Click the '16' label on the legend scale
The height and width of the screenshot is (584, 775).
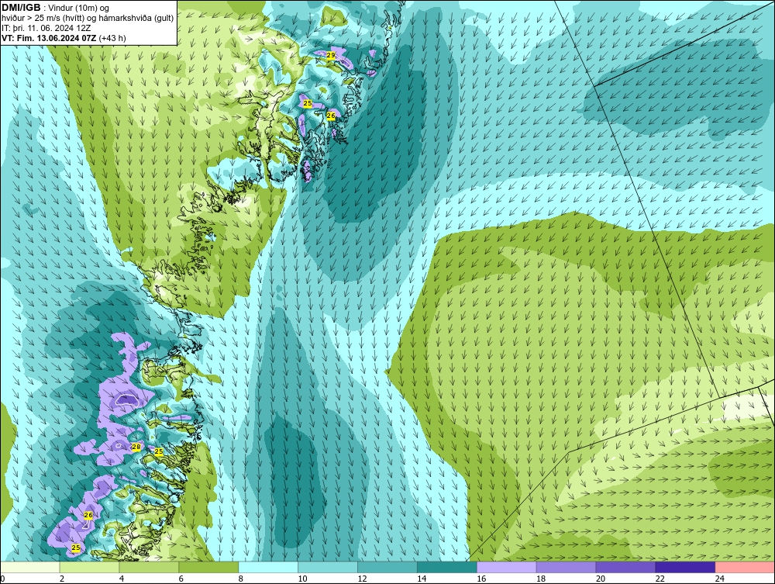481,579
